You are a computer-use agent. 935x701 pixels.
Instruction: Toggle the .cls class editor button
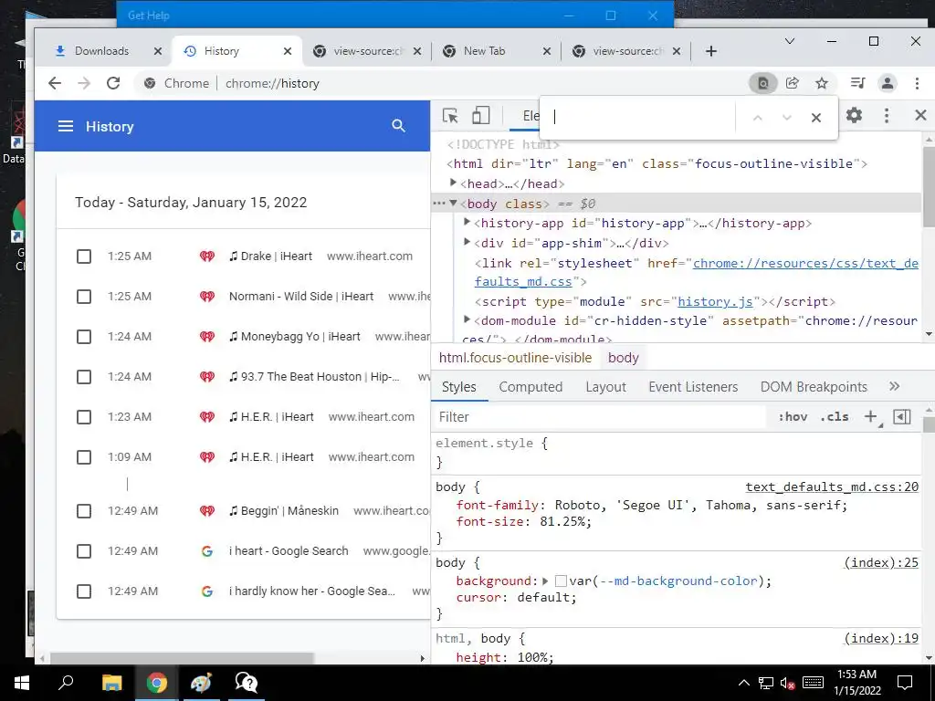[835, 416]
